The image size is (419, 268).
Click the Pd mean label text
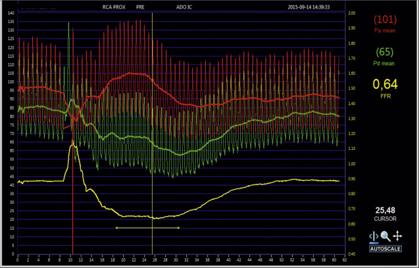click(385, 63)
